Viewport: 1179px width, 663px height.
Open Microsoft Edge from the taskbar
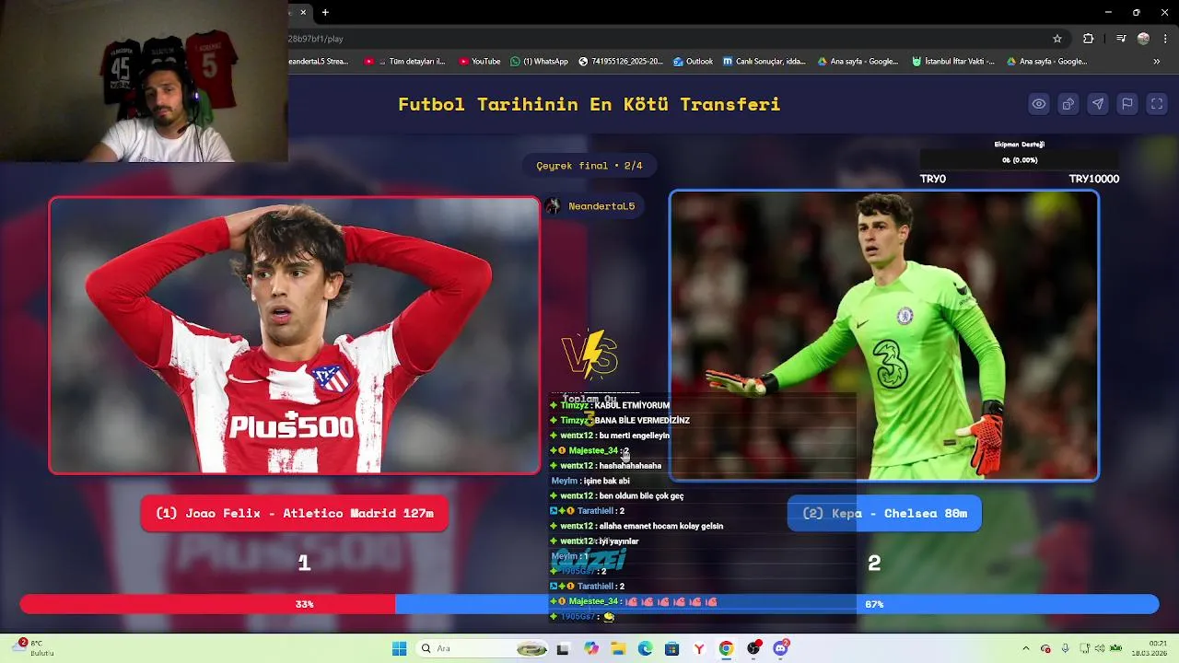coord(645,648)
